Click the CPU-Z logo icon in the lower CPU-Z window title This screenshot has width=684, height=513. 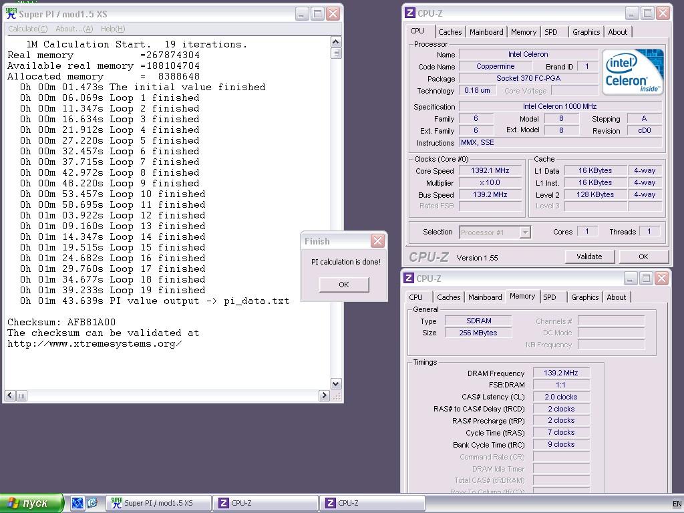tap(408, 279)
